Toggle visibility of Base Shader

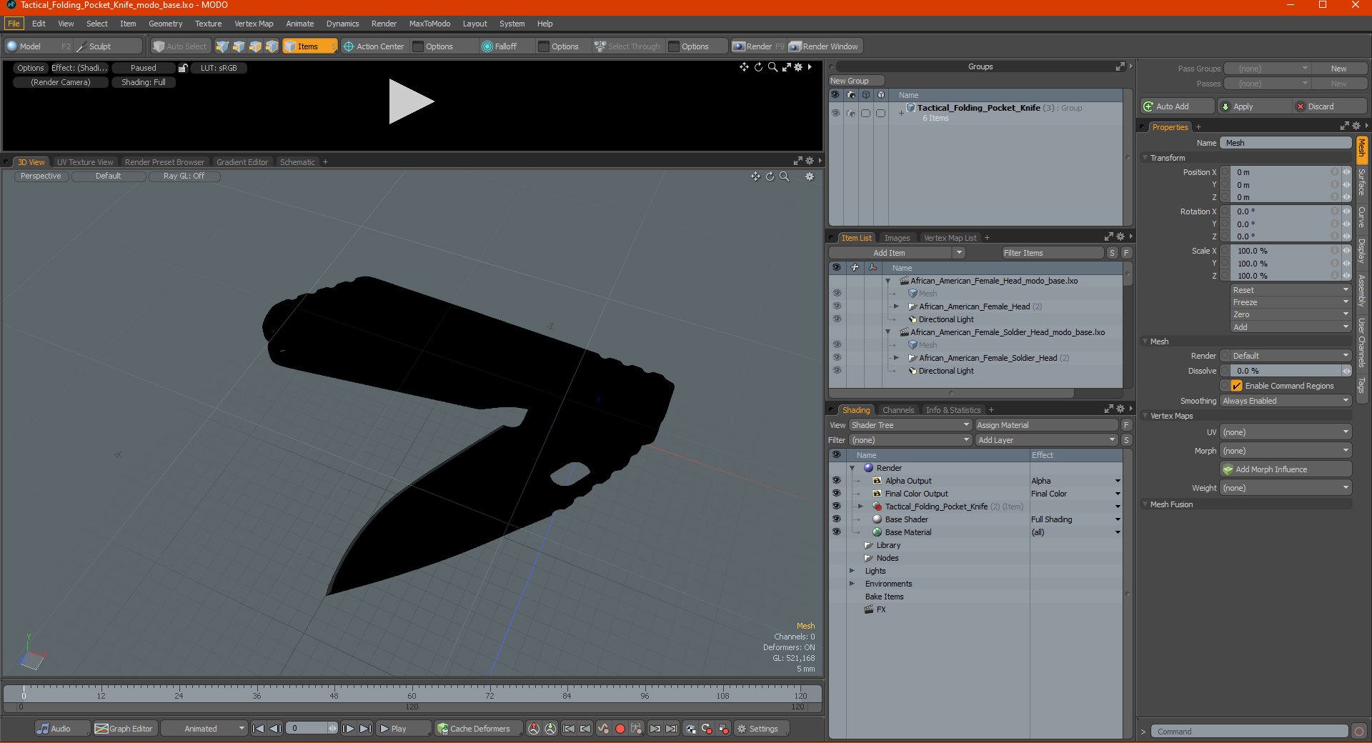836,519
